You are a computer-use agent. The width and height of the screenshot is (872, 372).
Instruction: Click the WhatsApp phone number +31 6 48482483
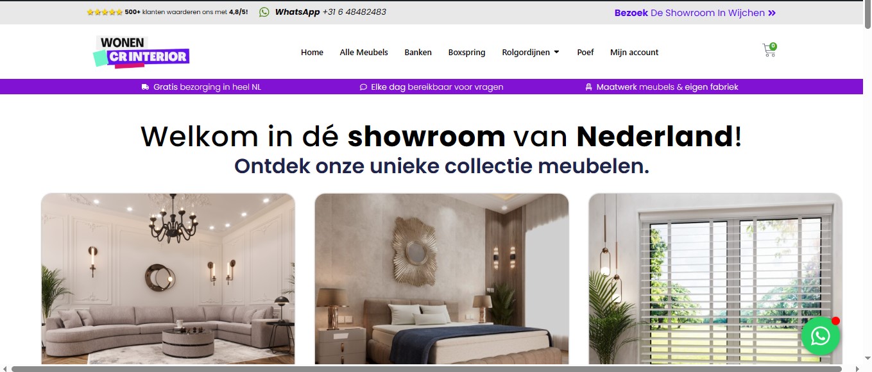coord(354,12)
